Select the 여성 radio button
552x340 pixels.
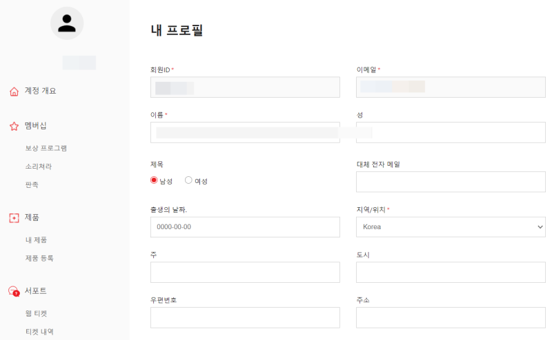(188, 180)
